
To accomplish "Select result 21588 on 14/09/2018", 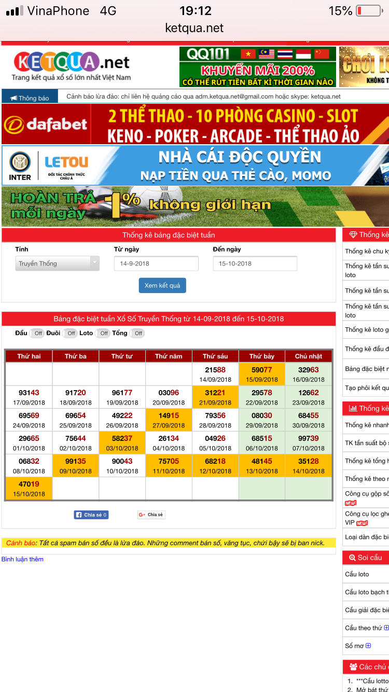I will (x=215, y=374).
